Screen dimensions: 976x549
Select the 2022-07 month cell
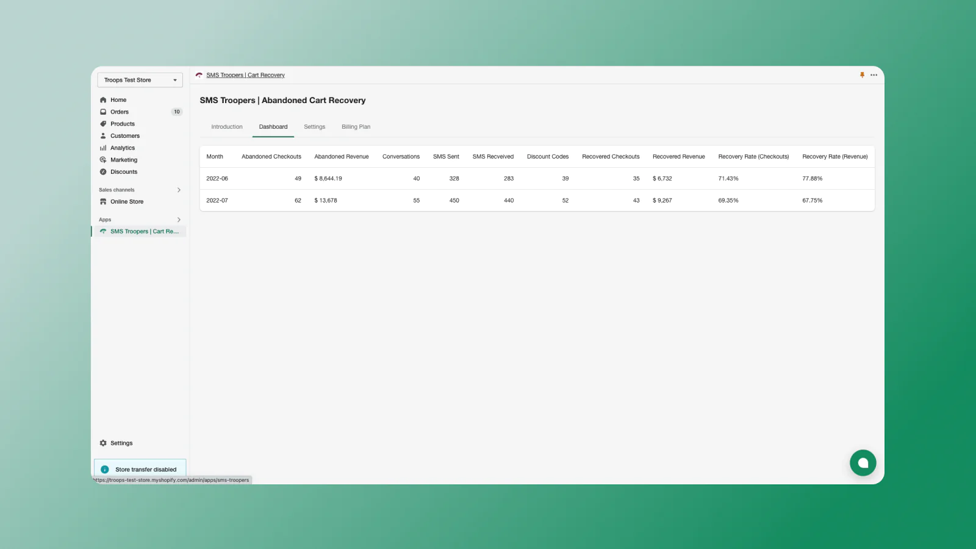(x=217, y=201)
